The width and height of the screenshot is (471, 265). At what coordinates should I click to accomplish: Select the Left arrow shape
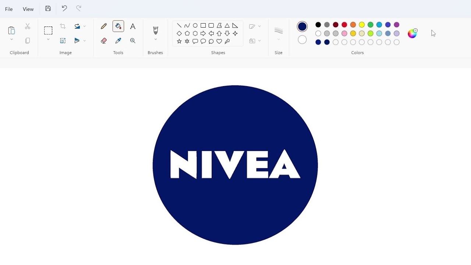211,33
